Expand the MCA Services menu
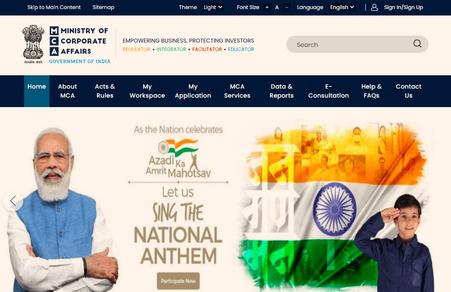This screenshot has height=292, width=451. point(237,91)
